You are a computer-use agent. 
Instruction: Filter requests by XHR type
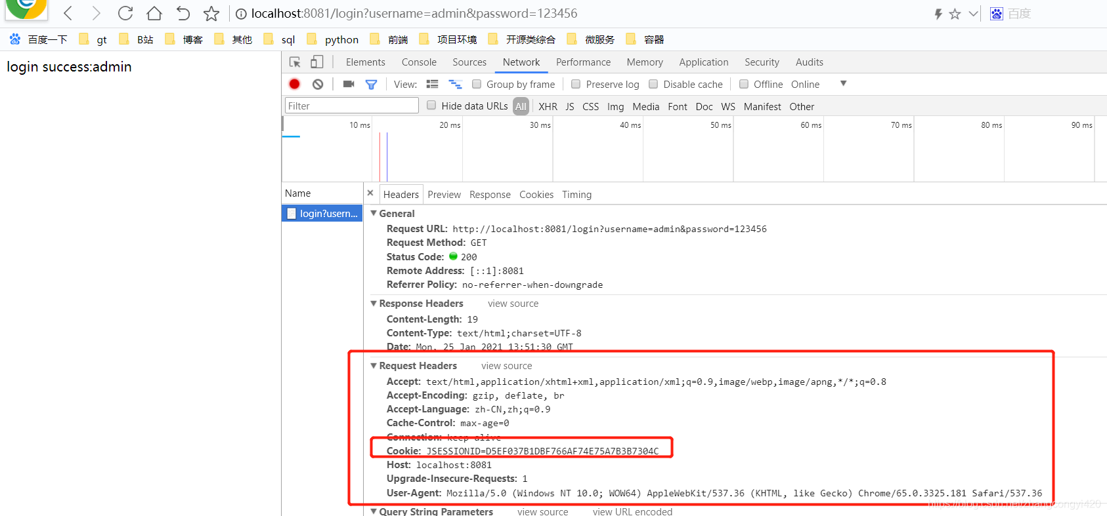(x=548, y=106)
